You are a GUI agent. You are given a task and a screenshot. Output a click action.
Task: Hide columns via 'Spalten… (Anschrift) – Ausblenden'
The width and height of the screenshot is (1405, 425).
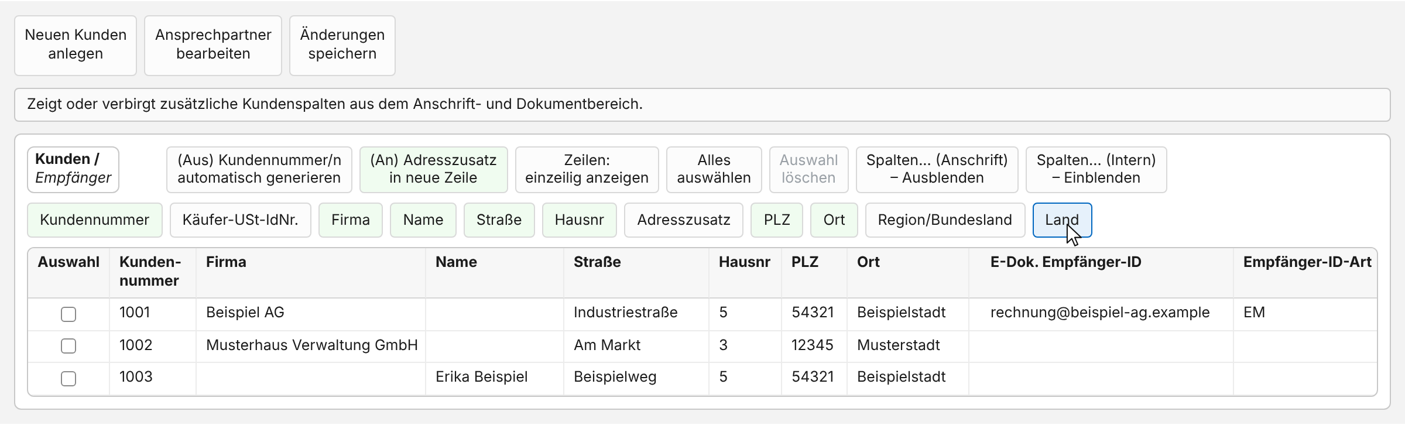point(937,169)
